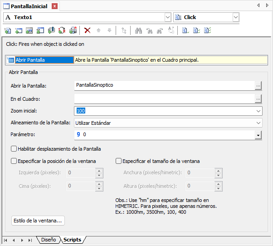Screen dimensions: 273x246
Task: Click the Estilo de la ventana button
Action: coord(38,221)
